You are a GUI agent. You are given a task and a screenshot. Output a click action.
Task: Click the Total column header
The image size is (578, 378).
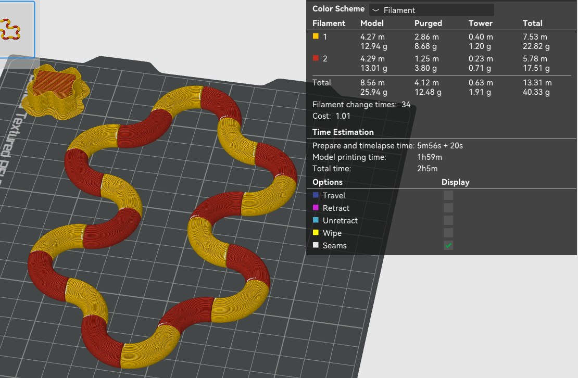coord(532,23)
